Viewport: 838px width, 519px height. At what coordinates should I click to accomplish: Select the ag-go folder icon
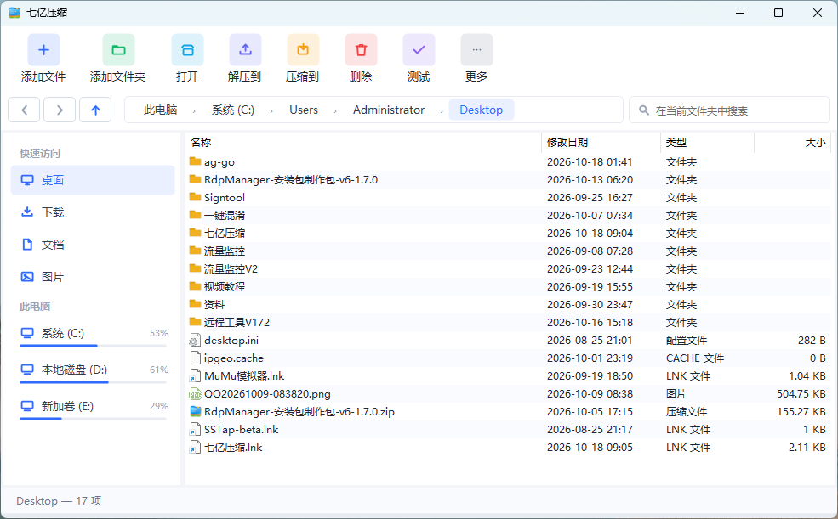pos(195,161)
